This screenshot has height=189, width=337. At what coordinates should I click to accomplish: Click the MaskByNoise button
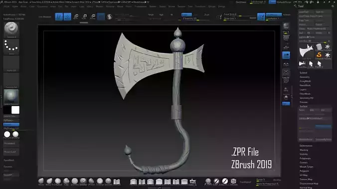[306, 139]
